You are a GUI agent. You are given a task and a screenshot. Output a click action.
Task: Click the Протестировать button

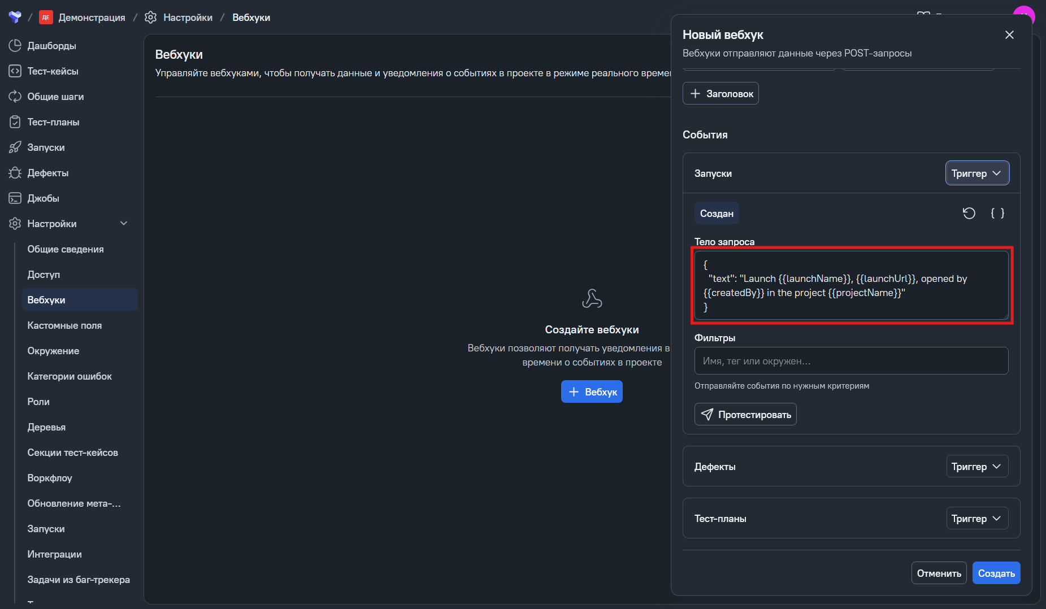(x=745, y=415)
